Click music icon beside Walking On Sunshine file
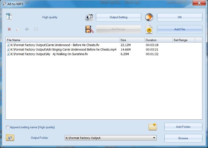 coord(8,54)
